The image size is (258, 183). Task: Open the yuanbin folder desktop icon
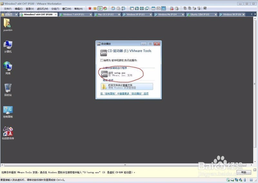click(8, 25)
